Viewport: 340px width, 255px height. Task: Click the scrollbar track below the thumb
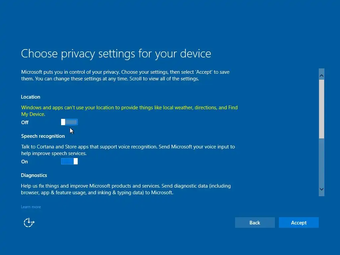click(321, 163)
